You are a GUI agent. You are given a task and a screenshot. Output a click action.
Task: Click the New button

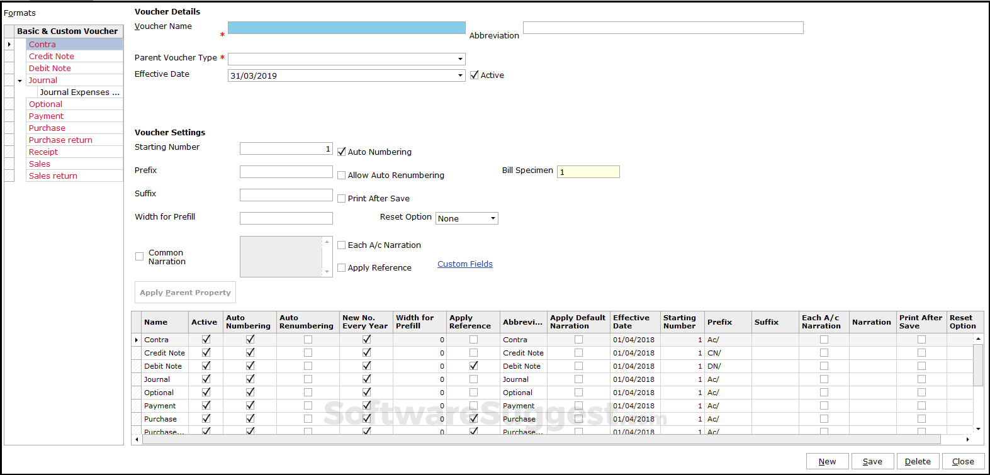tap(827, 461)
